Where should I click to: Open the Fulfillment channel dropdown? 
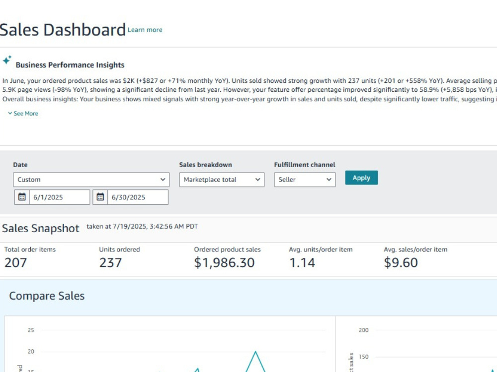click(x=305, y=180)
